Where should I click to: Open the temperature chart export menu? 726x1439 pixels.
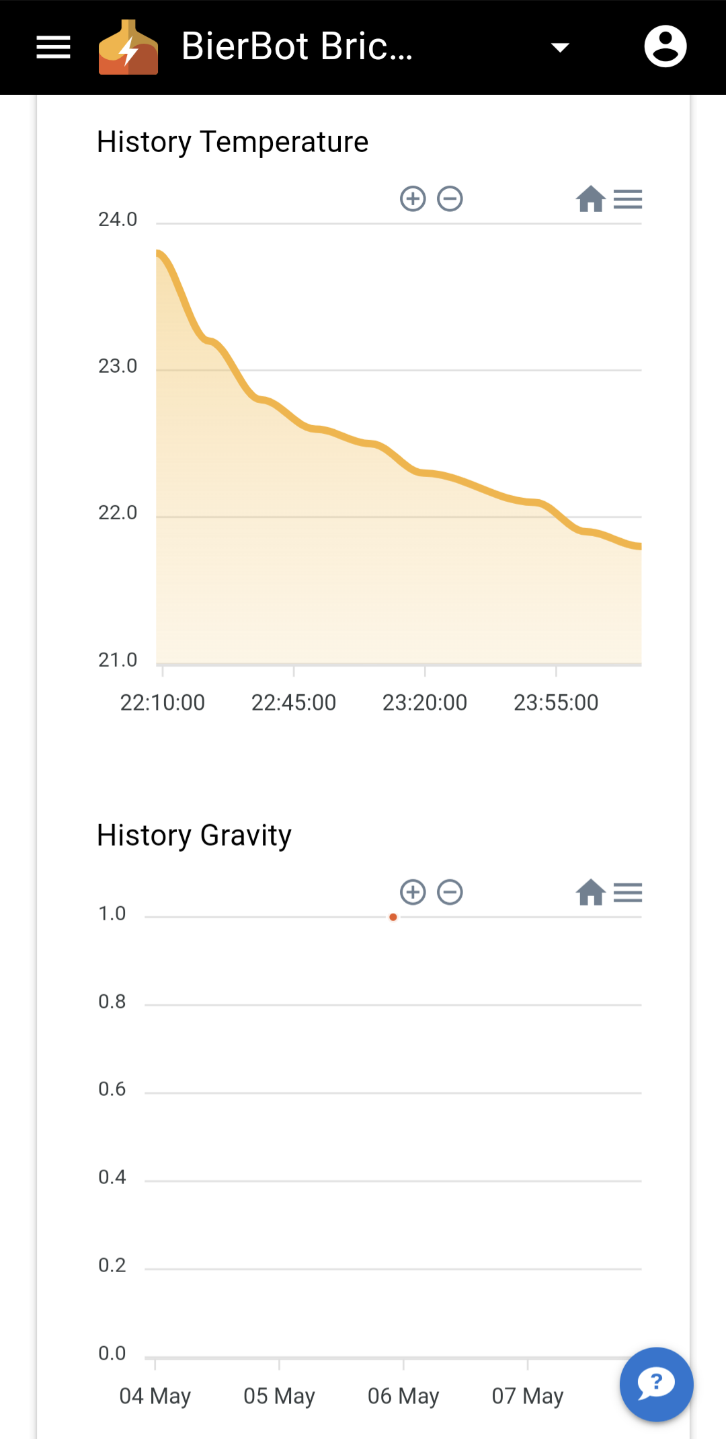pyautogui.click(x=628, y=199)
